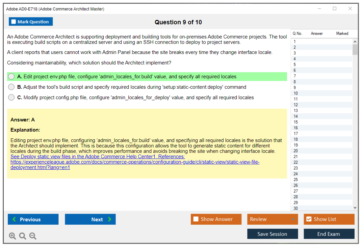Click the zoom out magnifier icon
Viewport: 363px width, 248px height.
(33, 236)
